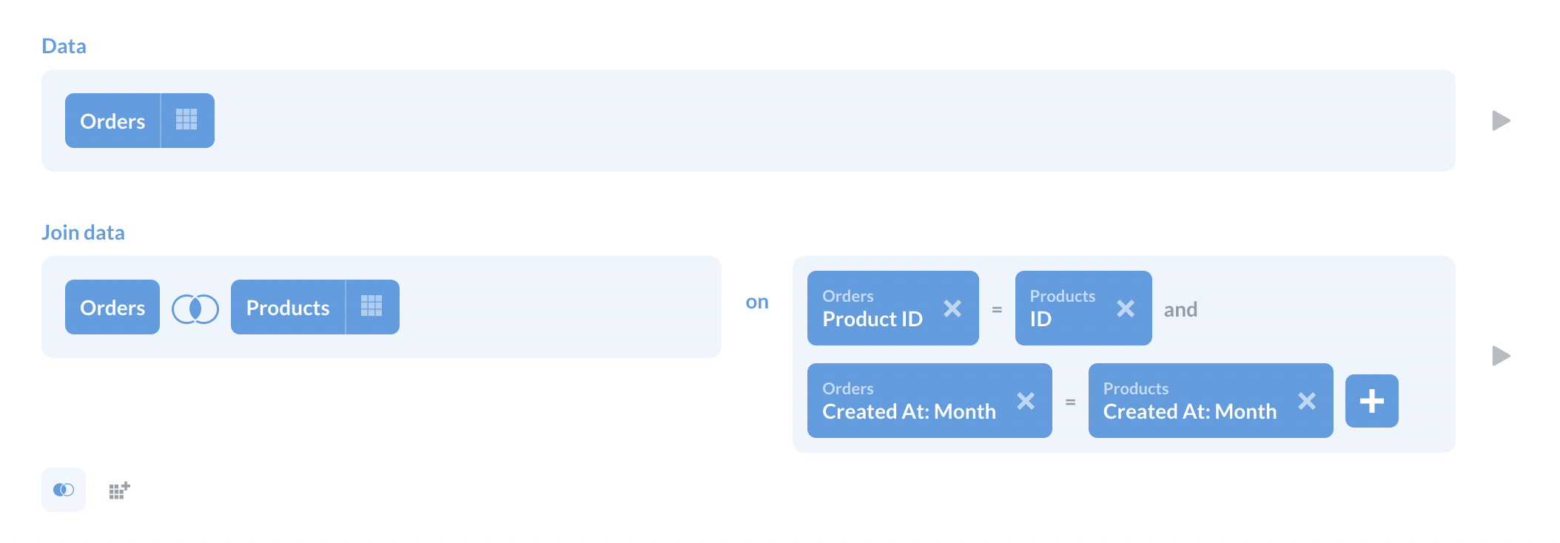Remove Orders Created At: Month field
The image size is (1560, 543).
pyautogui.click(x=1026, y=400)
